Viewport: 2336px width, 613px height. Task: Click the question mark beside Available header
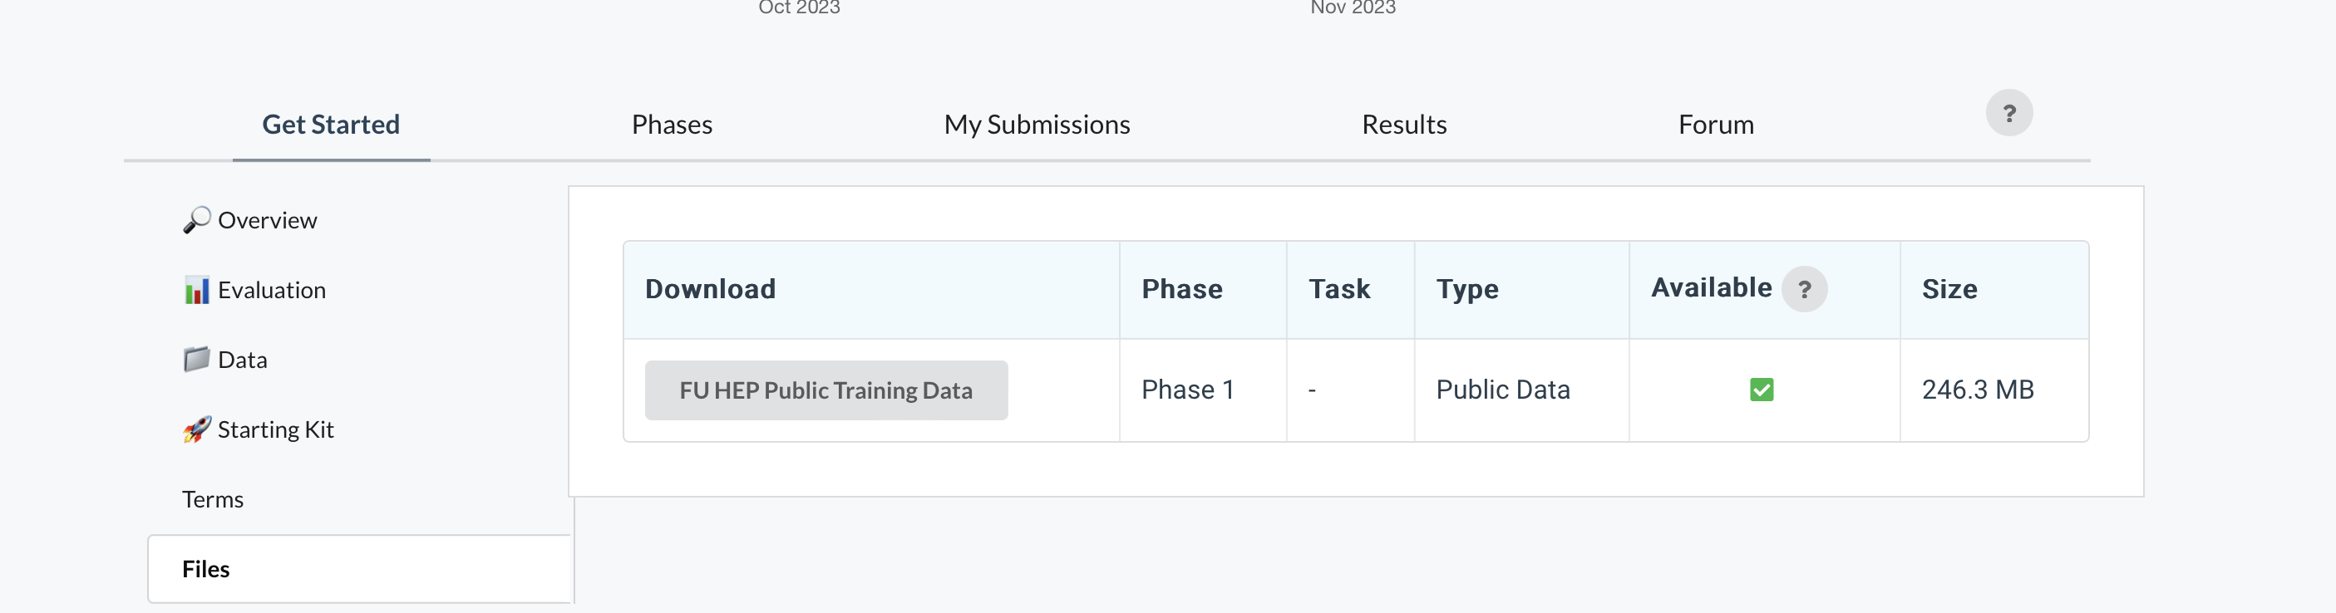coord(1806,289)
